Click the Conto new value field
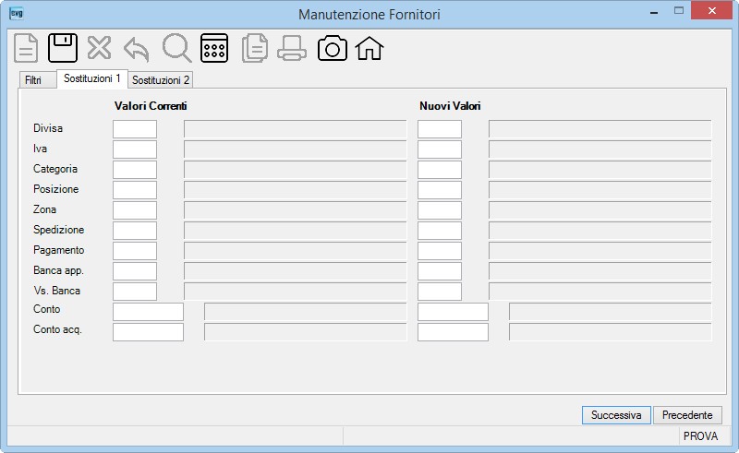Viewport: 739px width, 453px height. (453, 312)
